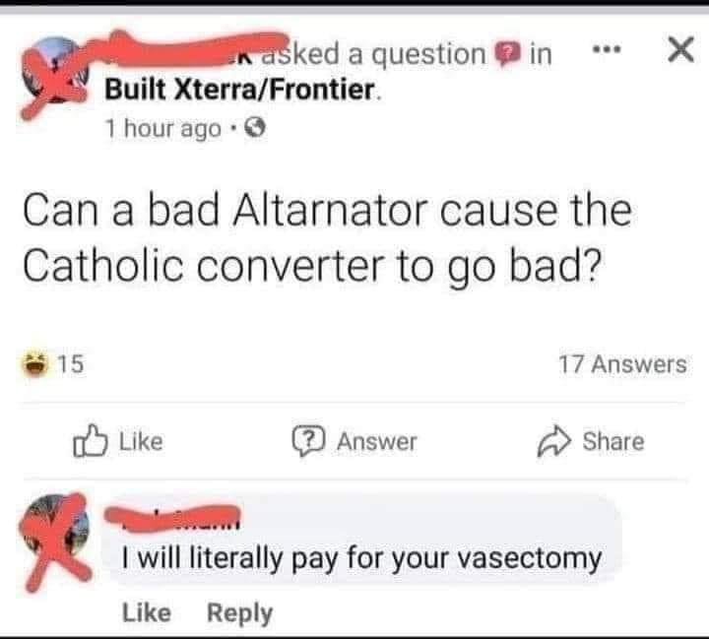Open the commenter's profile picture
This screenshot has height=639, width=709.
tap(54, 539)
